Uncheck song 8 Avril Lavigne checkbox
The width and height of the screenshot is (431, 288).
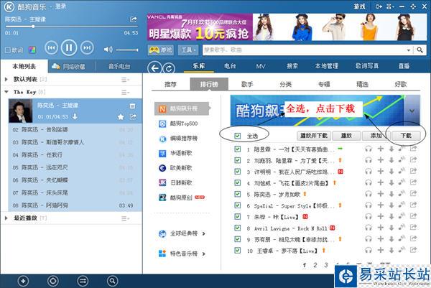click(238, 228)
